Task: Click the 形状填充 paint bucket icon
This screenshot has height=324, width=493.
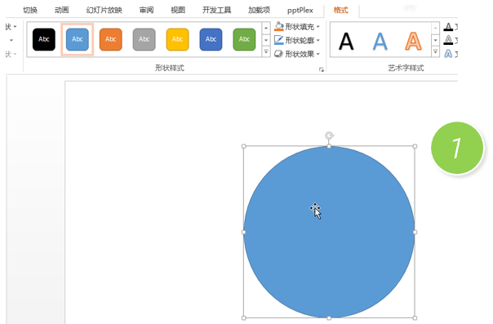Action: pyautogui.click(x=279, y=26)
